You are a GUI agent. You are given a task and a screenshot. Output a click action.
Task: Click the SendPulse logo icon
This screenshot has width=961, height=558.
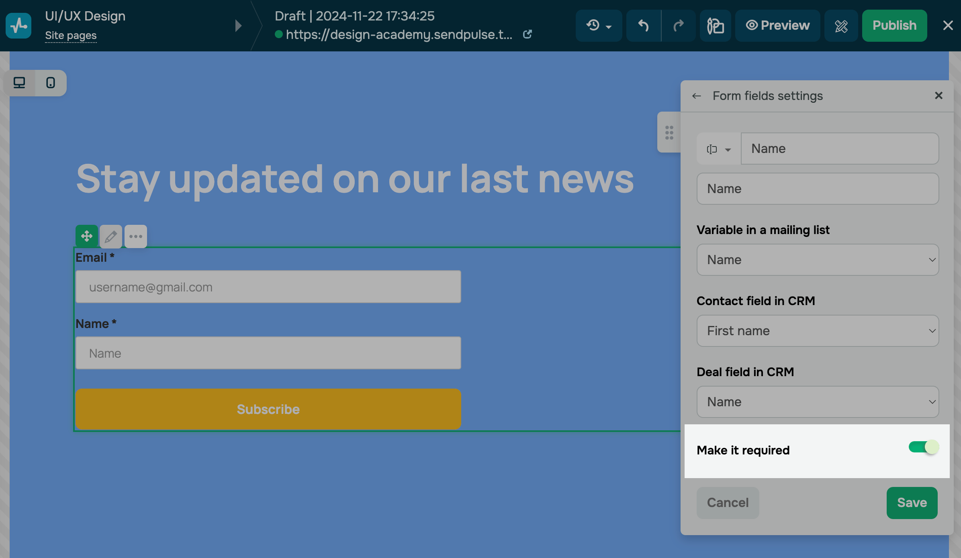click(x=18, y=26)
